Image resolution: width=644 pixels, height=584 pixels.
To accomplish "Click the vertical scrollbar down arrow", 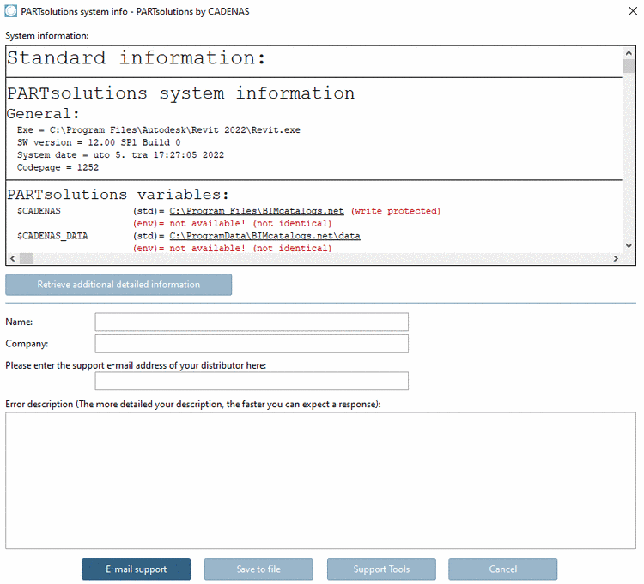I will click(x=629, y=245).
